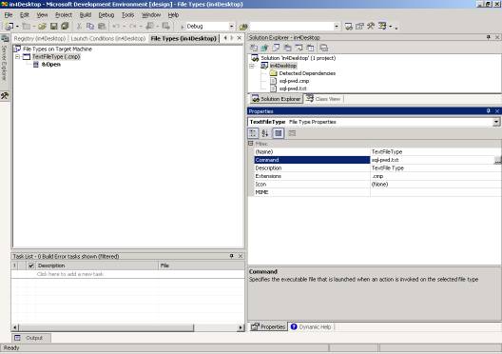Image resolution: width=502 pixels, height=354 pixels.
Task: Click the Undo toolbar icon
Action: coord(116,27)
